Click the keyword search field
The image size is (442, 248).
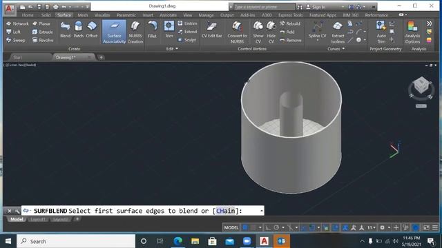(264, 7)
